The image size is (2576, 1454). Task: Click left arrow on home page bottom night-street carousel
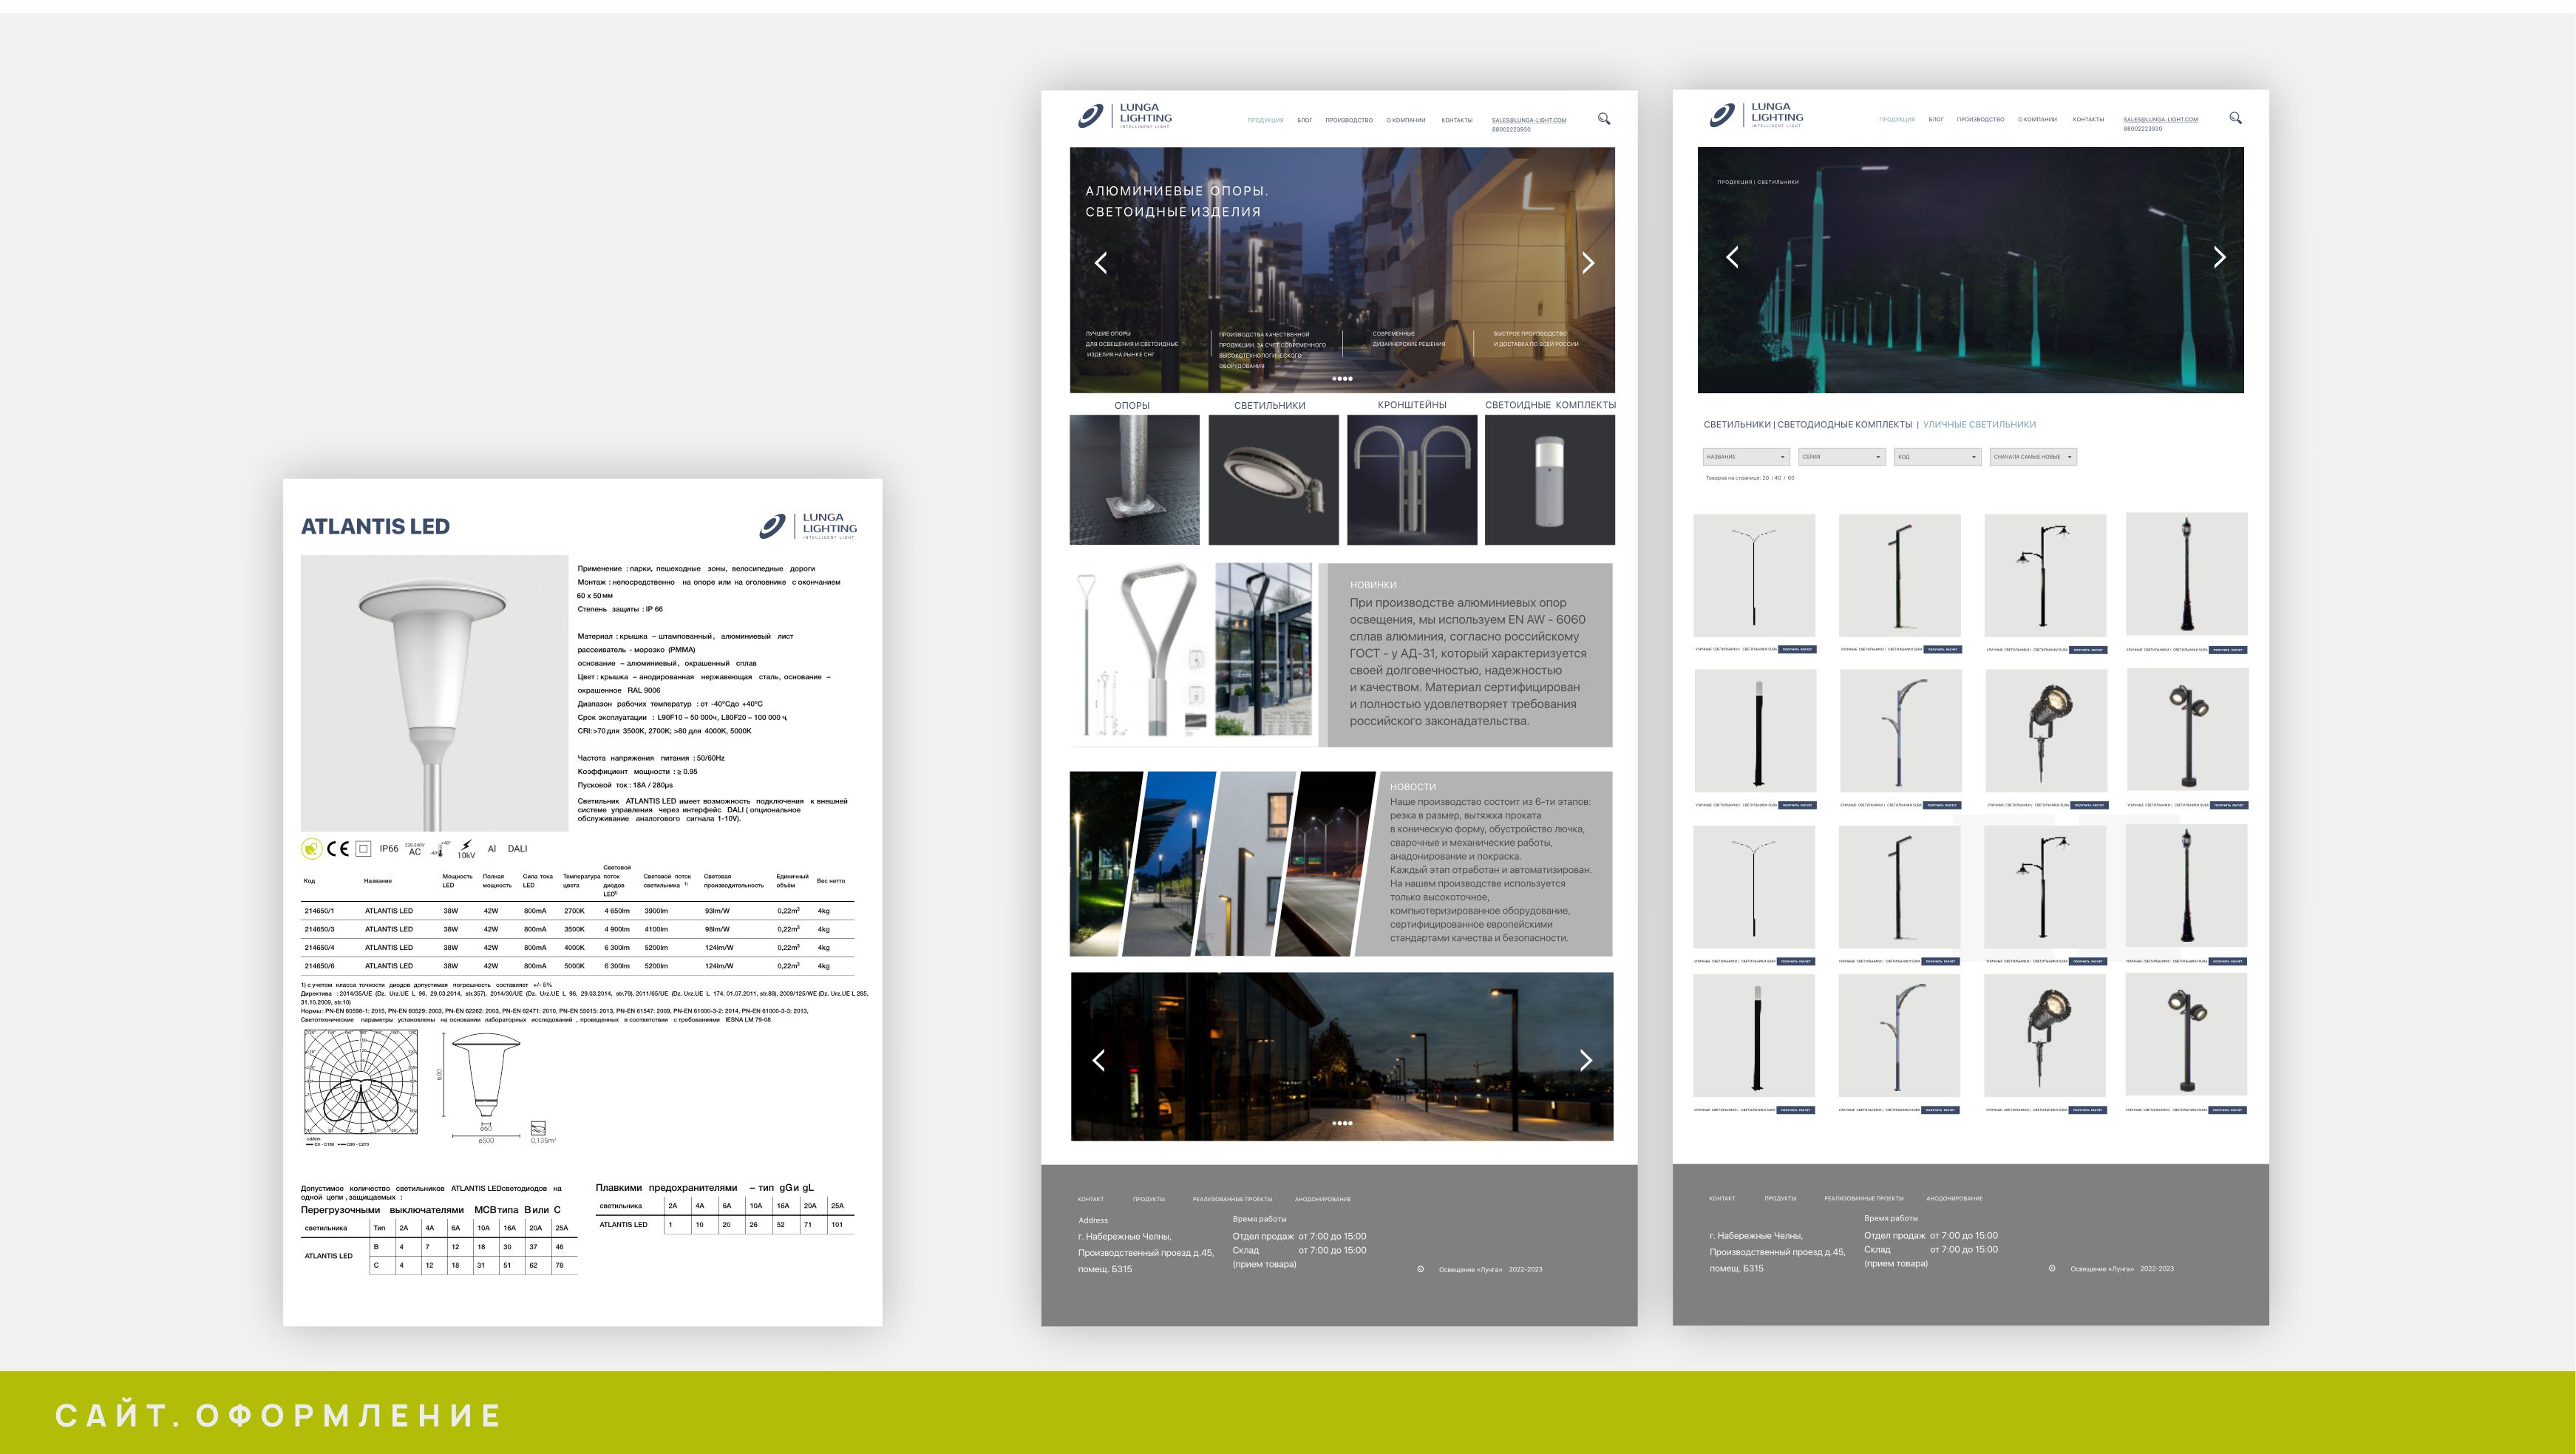(1099, 1060)
